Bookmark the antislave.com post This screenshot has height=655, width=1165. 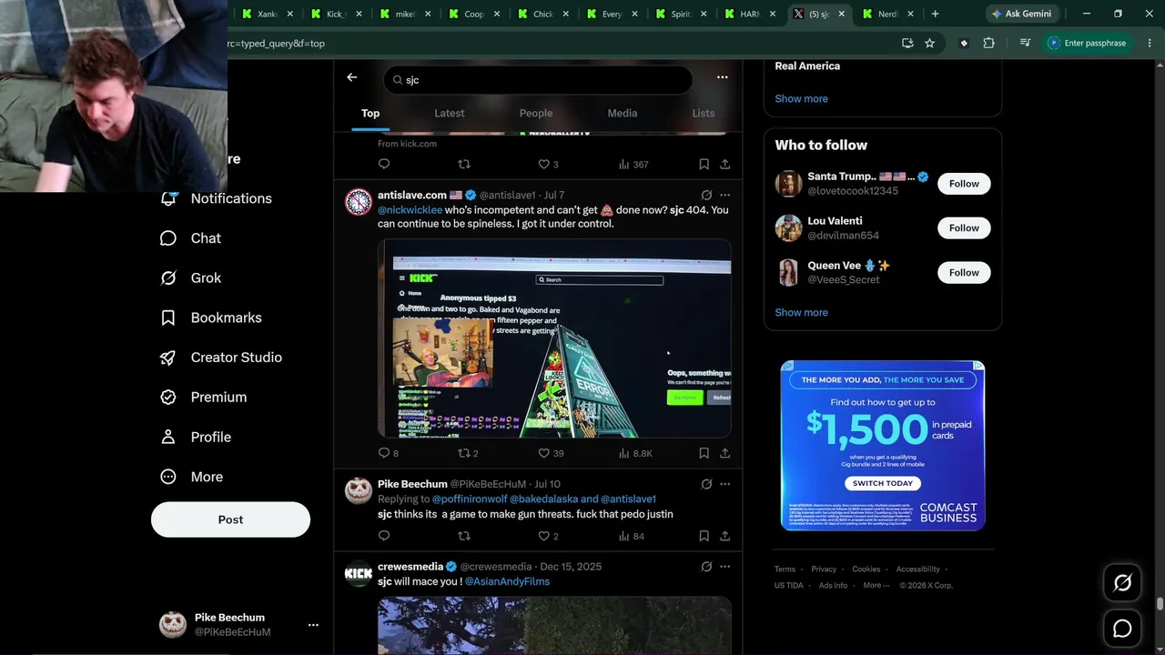pyautogui.click(x=704, y=453)
